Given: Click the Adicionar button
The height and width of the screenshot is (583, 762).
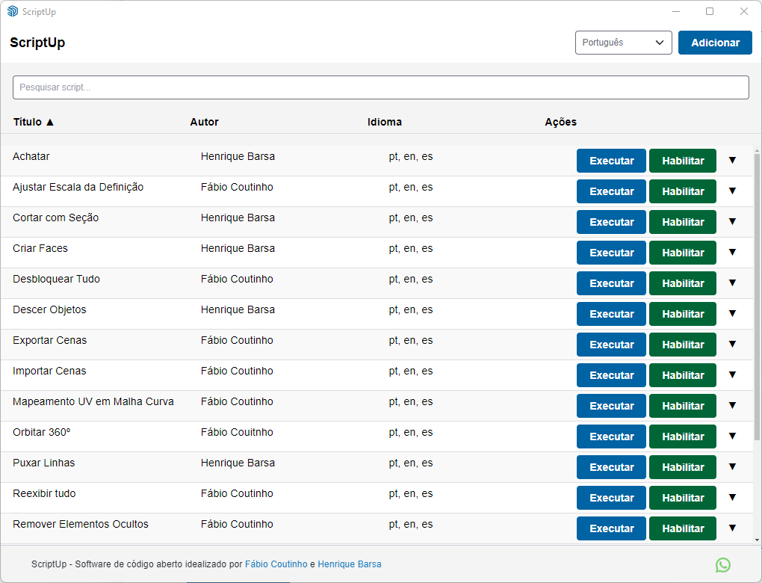Looking at the screenshot, I should (x=715, y=43).
